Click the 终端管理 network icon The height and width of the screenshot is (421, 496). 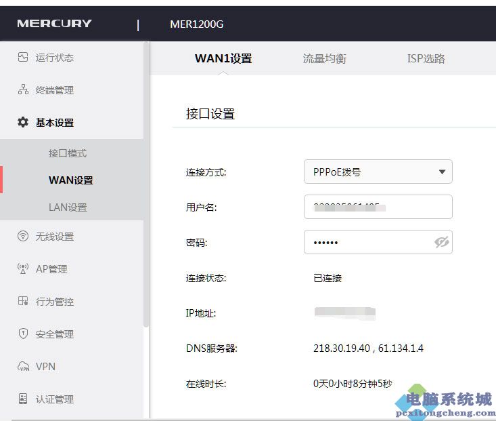point(23,89)
